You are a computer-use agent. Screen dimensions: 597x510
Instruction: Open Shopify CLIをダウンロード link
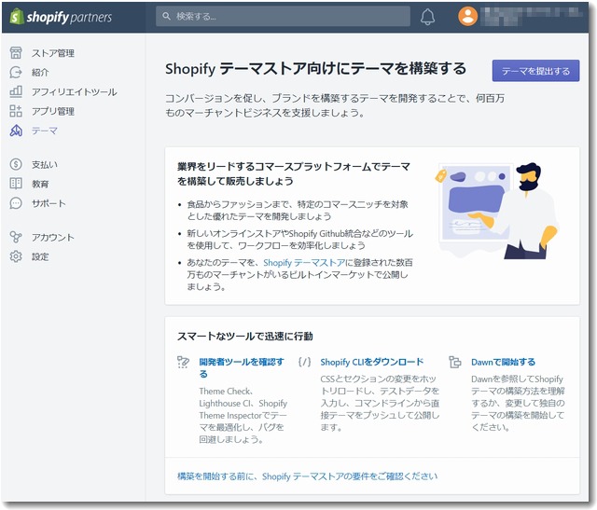pyautogui.click(x=372, y=362)
